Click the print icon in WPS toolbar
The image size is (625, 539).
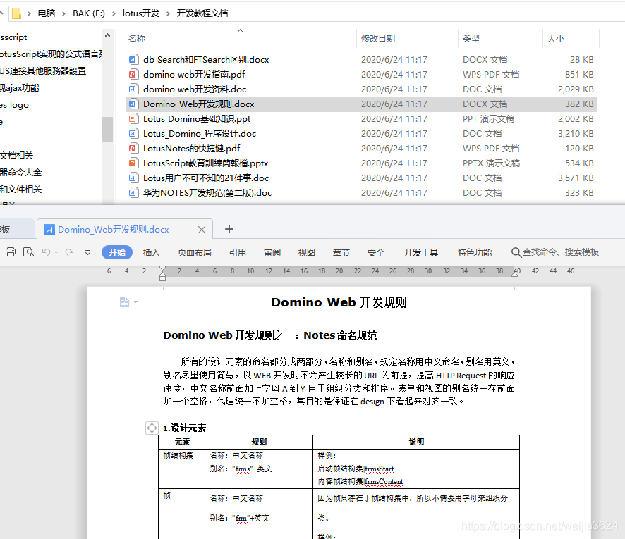point(11,252)
